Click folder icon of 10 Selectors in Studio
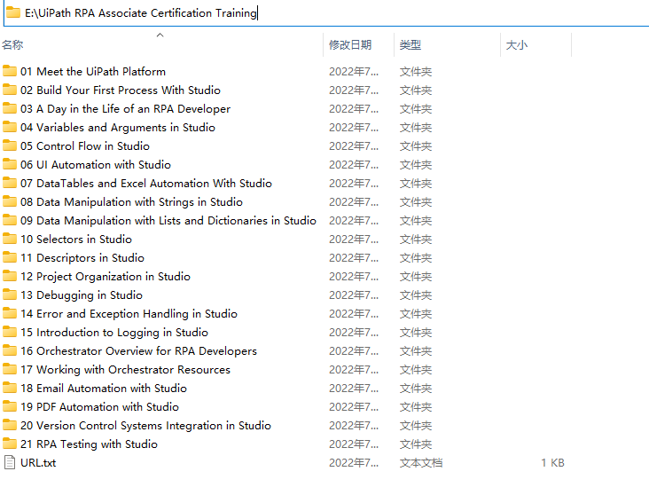 tap(10, 239)
